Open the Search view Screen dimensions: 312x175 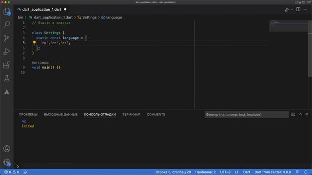pos(7,25)
